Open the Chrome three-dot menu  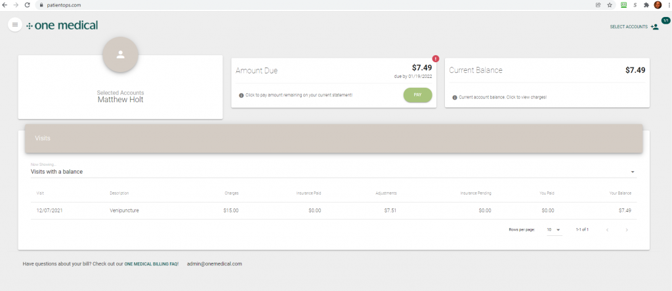coord(668,5)
